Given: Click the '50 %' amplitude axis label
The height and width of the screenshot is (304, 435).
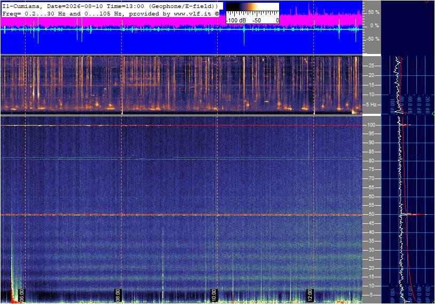Looking at the screenshot, I should (x=374, y=12).
